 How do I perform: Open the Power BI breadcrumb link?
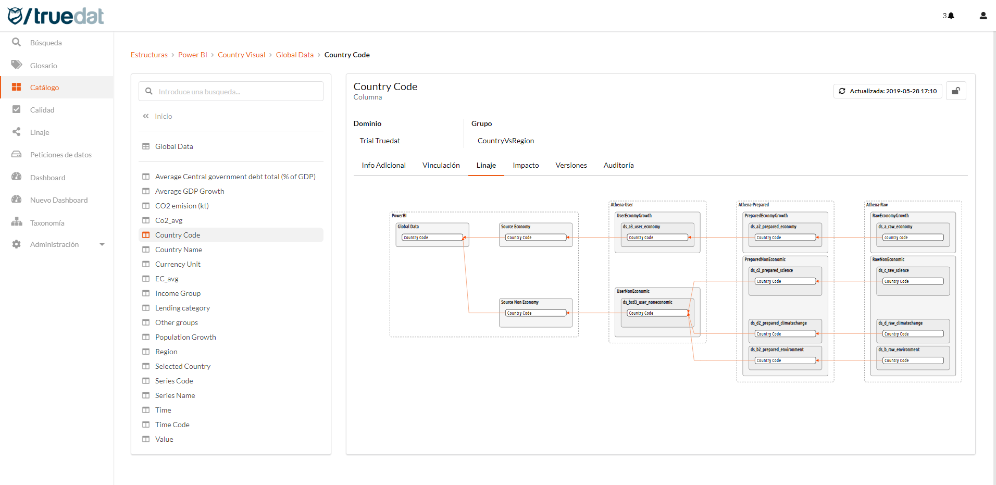[193, 55]
